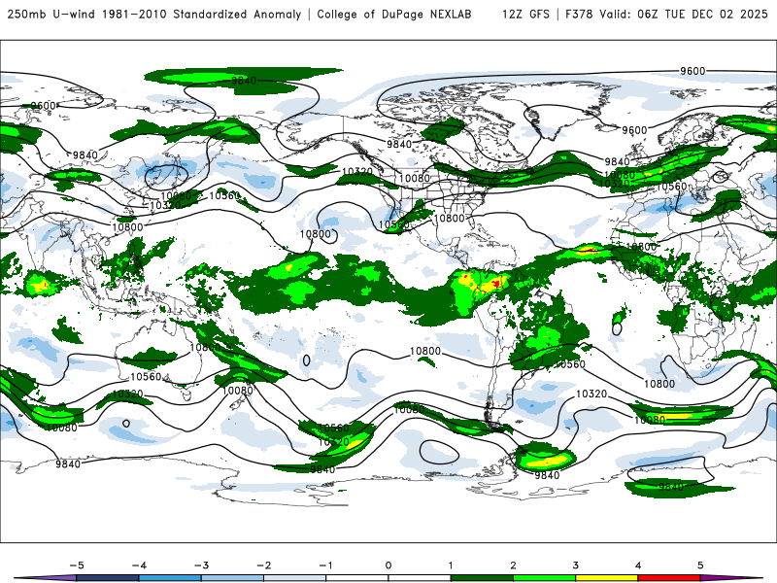Click the "9840" contour label near the map's top center
The image size is (777, 583).
click(244, 81)
